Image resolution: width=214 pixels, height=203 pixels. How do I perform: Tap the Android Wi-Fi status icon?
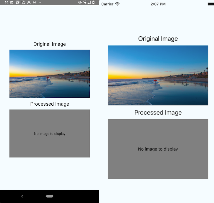[x=85, y=2]
